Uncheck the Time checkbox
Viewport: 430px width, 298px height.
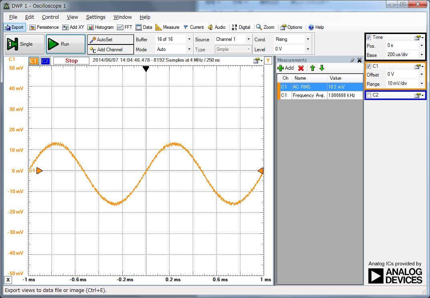[x=369, y=37]
